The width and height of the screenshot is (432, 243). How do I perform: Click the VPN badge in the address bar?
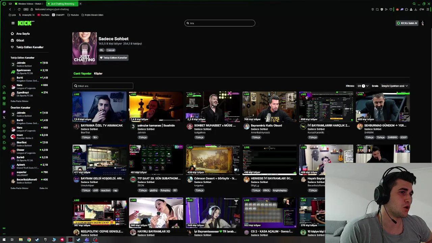pos(26,9)
